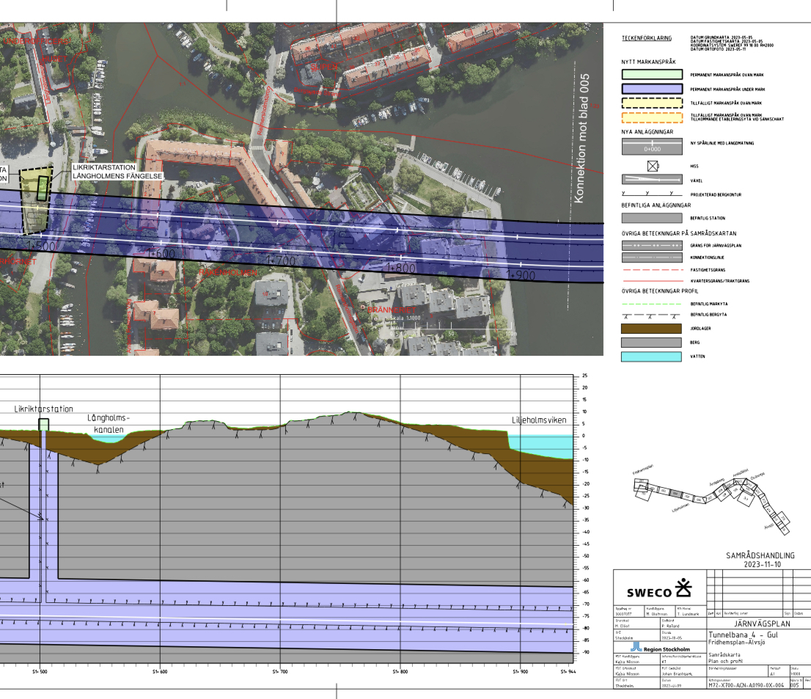Click the Region Stockholm logo
This screenshot has height=699, width=811.
pyautogui.click(x=659, y=648)
